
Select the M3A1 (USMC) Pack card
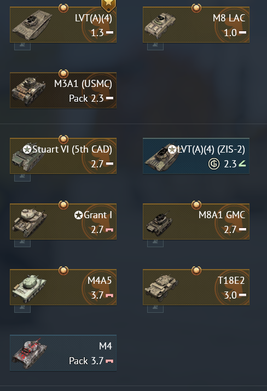coord(63,90)
